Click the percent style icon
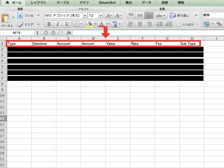This screenshot has width=224, height=168. [x=219, y=24]
